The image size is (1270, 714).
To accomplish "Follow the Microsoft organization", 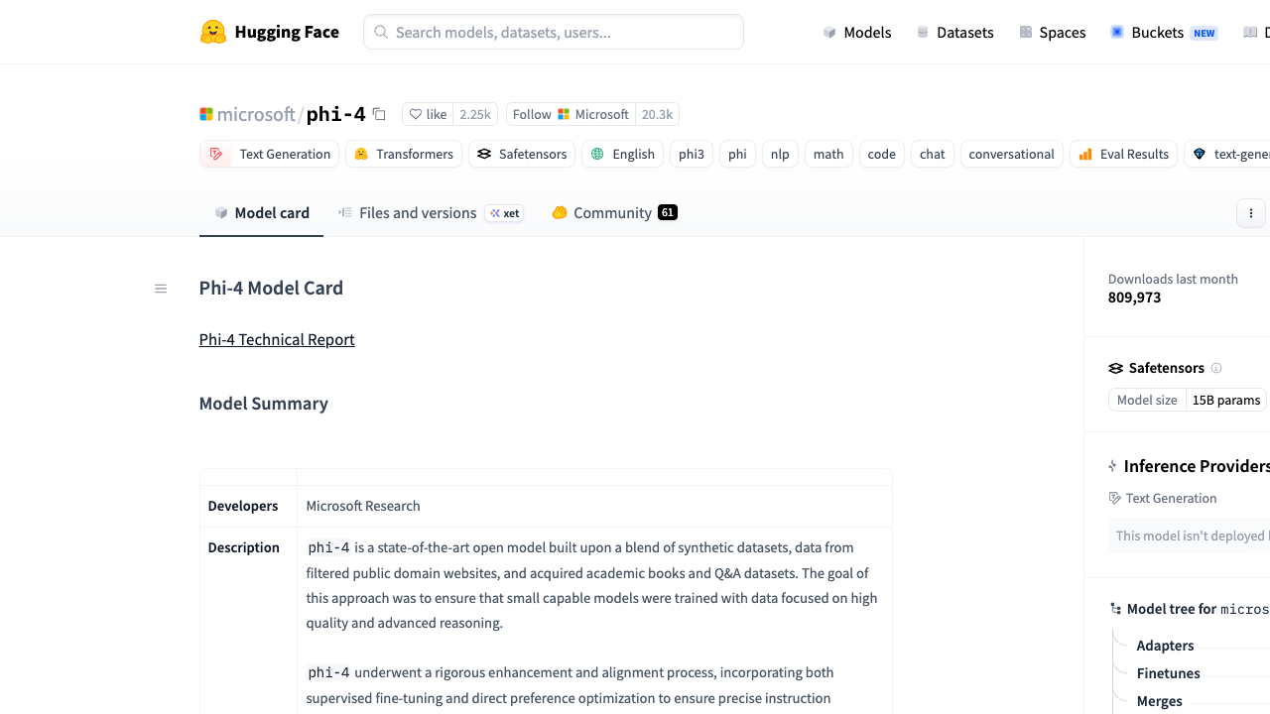I will tap(571, 114).
